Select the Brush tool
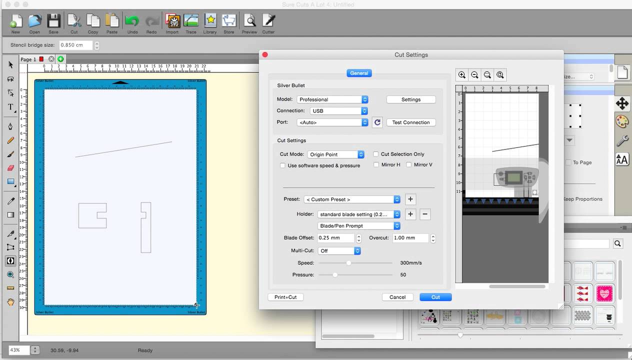Screen dimensions: 632x360 coord(10,155)
